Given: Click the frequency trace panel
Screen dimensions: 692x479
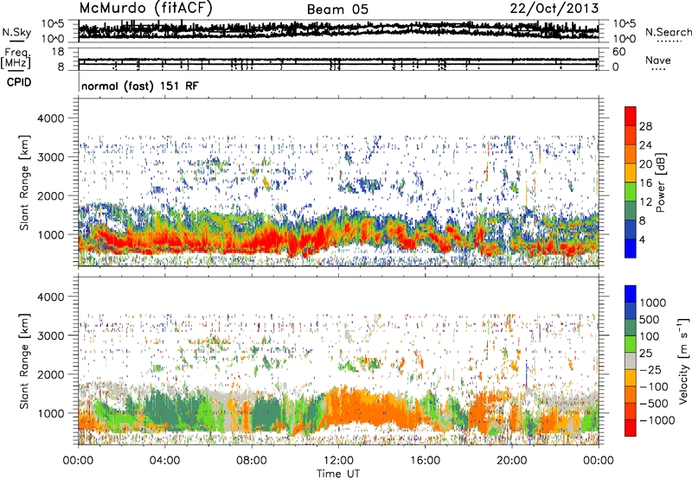Looking at the screenshot, I should [x=338, y=59].
